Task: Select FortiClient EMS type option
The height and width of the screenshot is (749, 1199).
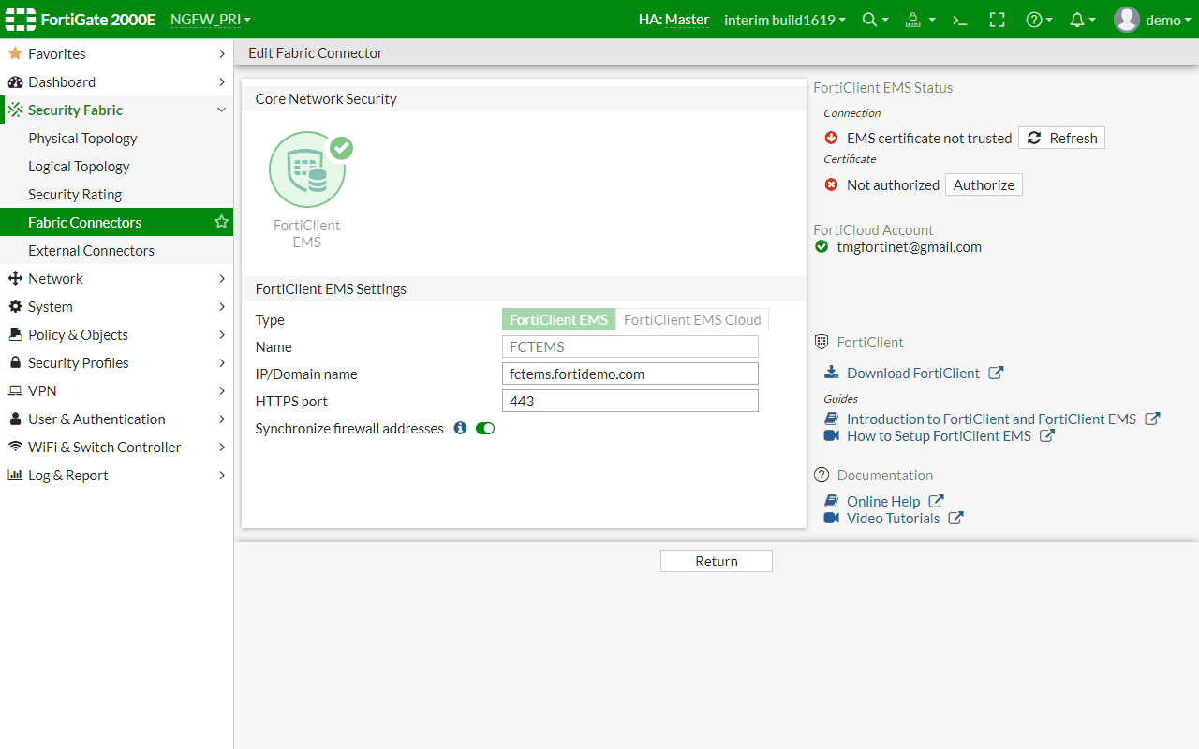Action: coord(558,319)
